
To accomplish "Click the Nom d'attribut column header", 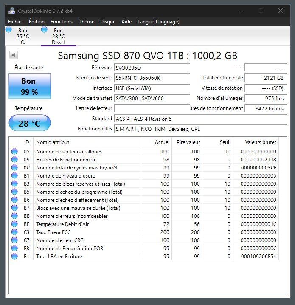I will tap(87, 142).
